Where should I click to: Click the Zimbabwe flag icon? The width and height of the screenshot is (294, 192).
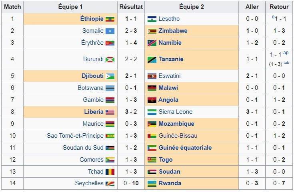152,31
